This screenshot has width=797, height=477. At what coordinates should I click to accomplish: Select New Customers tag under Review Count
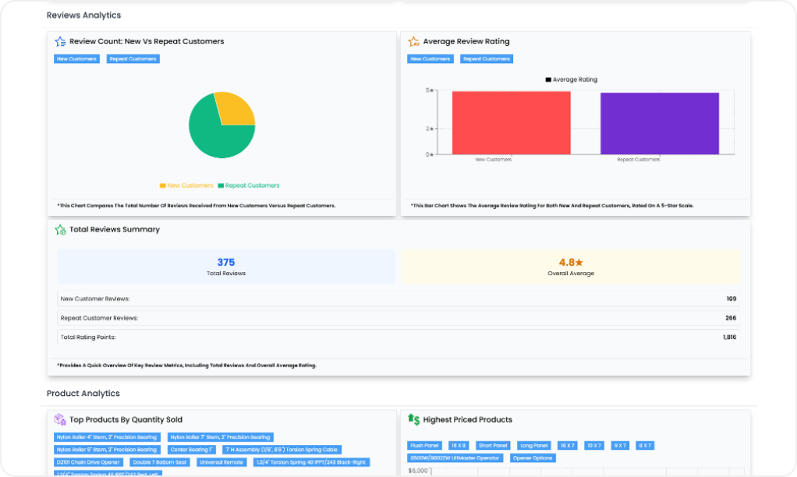pos(76,59)
